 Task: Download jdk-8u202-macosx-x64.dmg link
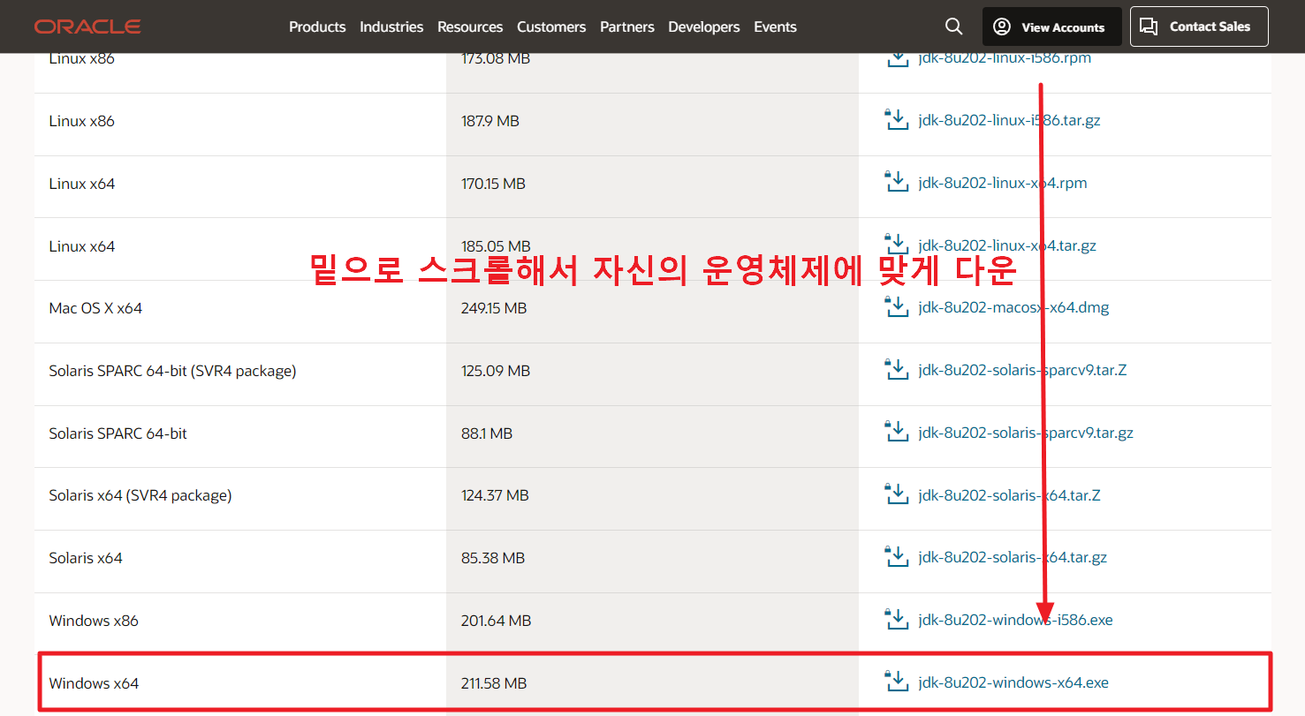(1013, 308)
